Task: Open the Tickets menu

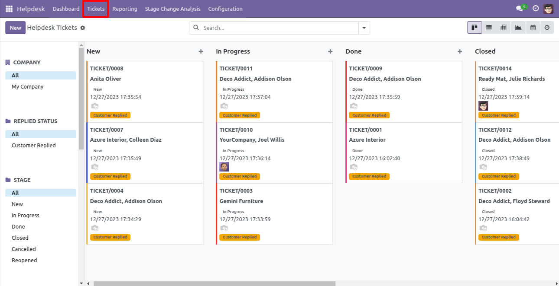Action: click(96, 9)
